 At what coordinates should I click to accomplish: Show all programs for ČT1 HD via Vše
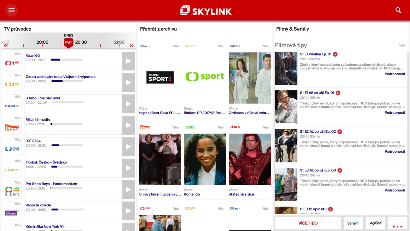click(x=18, y=54)
